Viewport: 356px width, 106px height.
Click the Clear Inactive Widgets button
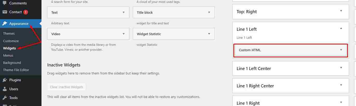pos(67,87)
